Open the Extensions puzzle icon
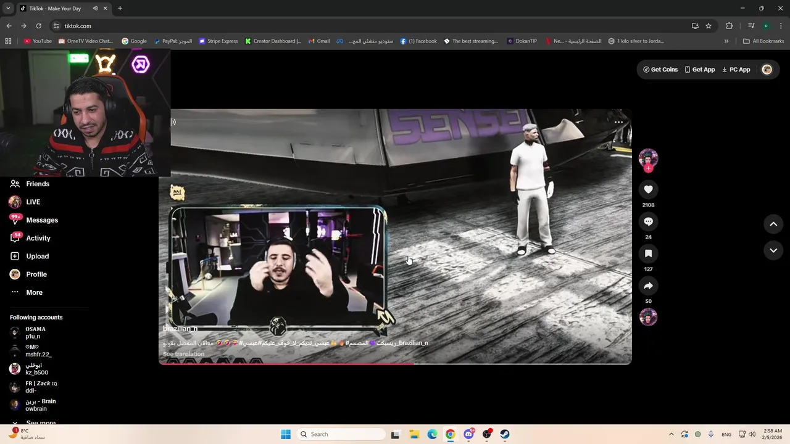The image size is (790, 444). pos(729,26)
